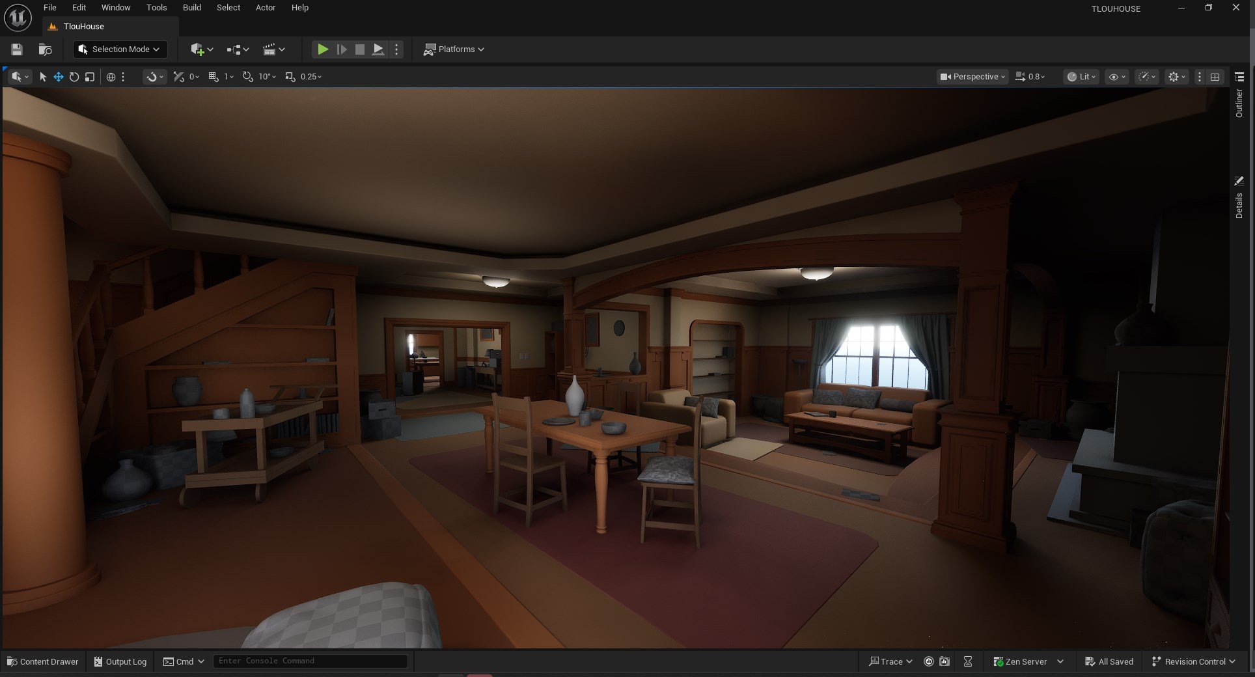Image resolution: width=1255 pixels, height=677 pixels.
Task: Click the trace statistics circle icon
Action: click(x=929, y=661)
